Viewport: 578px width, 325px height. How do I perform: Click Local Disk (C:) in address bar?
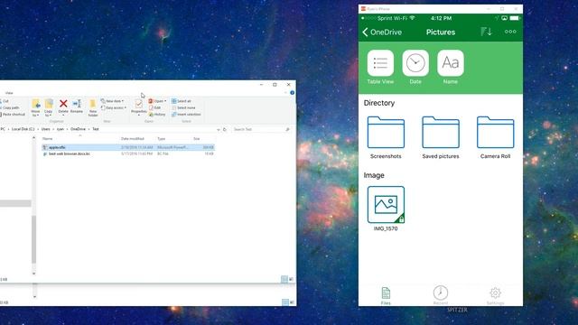click(x=23, y=129)
